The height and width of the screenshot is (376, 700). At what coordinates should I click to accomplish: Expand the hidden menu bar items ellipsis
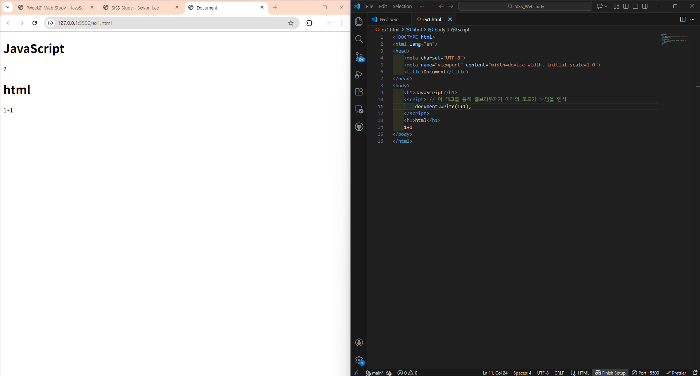coord(422,6)
